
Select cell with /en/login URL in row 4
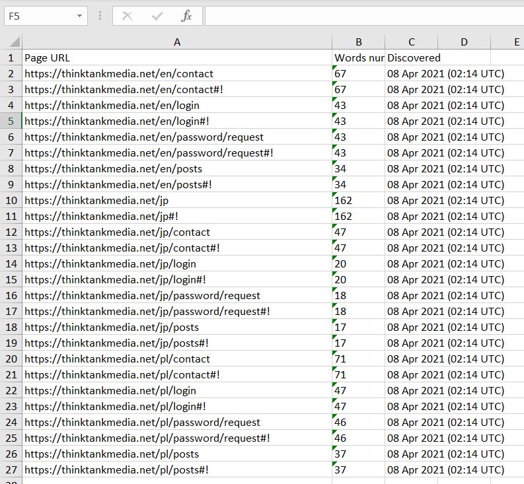click(x=177, y=105)
